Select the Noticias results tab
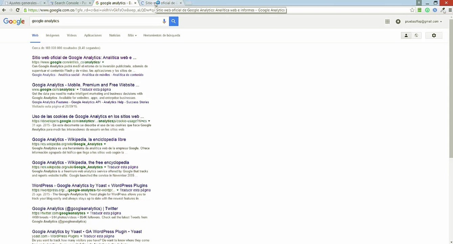The width and height of the screenshot is (453, 244). (115, 35)
